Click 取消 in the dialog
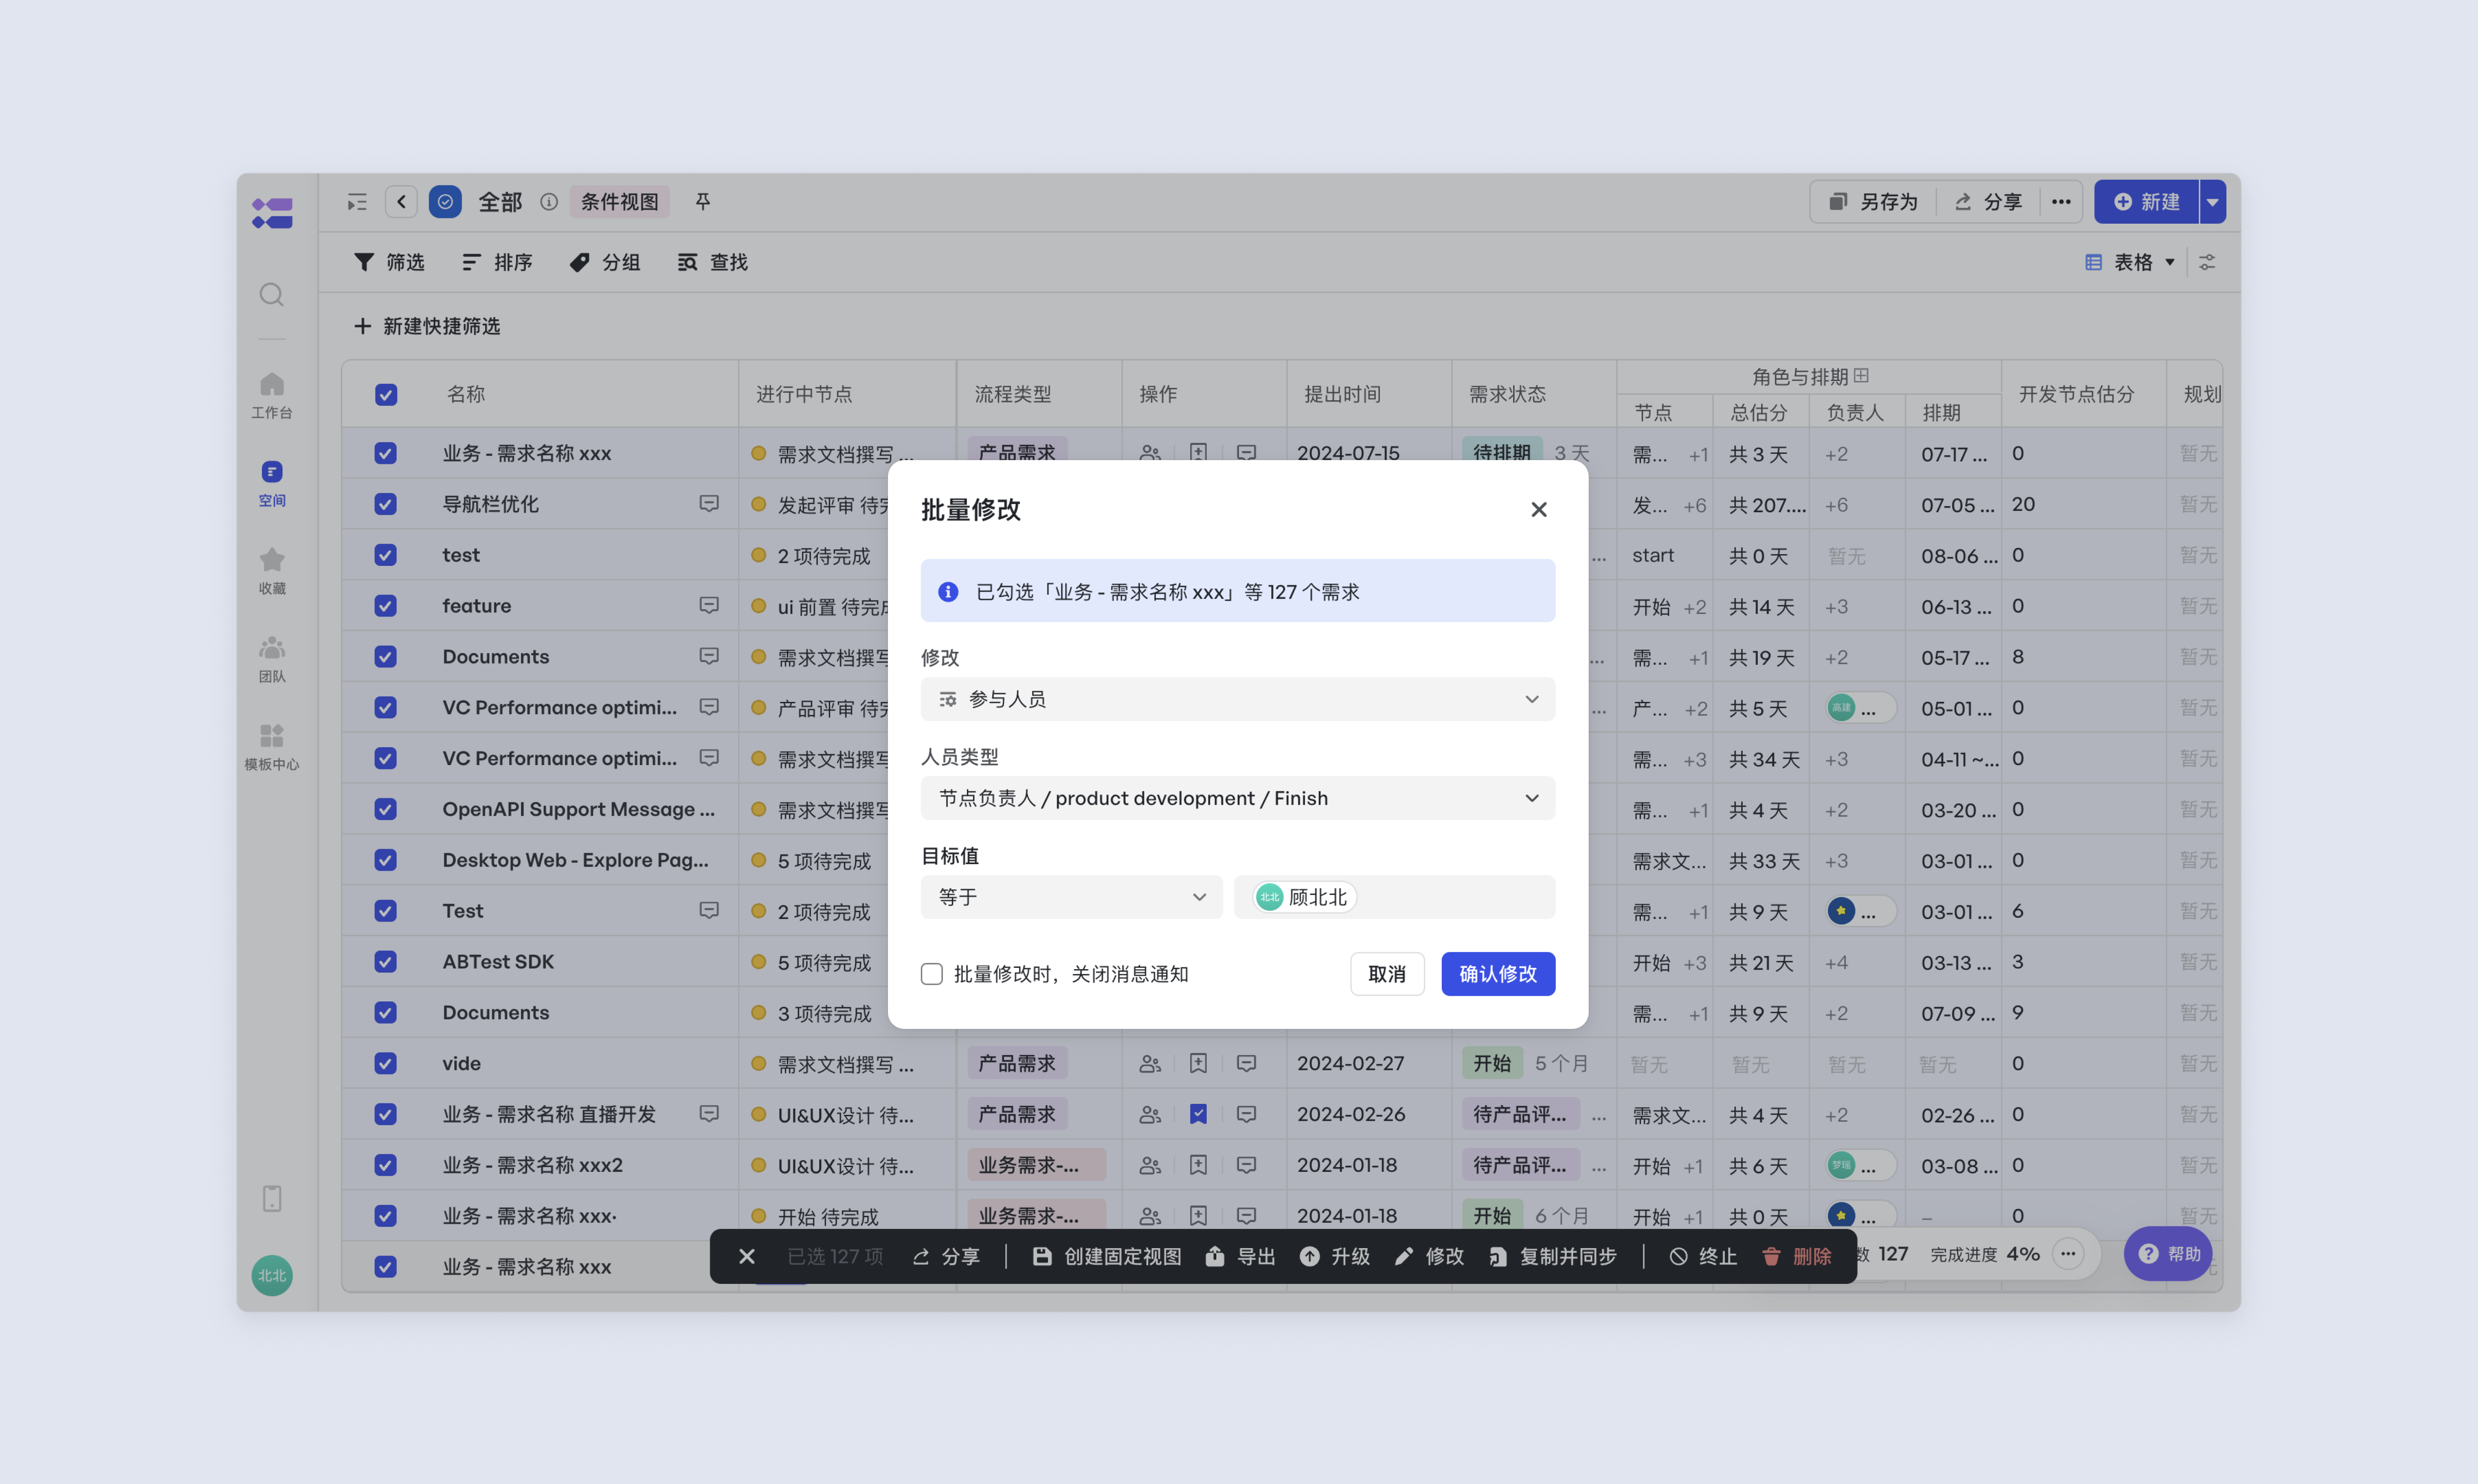 tap(1387, 974)
